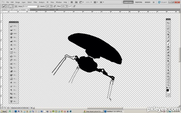The height and width of the screenshot is (113, 181).
Task: Select the Pen tool
Action: [x=168, y=64]
